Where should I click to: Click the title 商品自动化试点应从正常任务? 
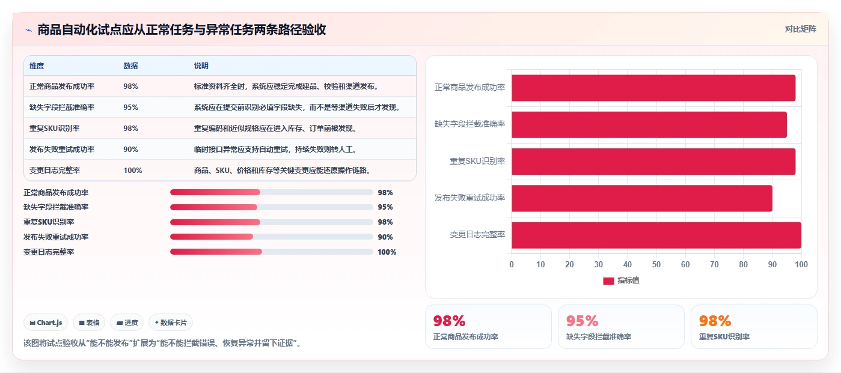pos(182,29)
